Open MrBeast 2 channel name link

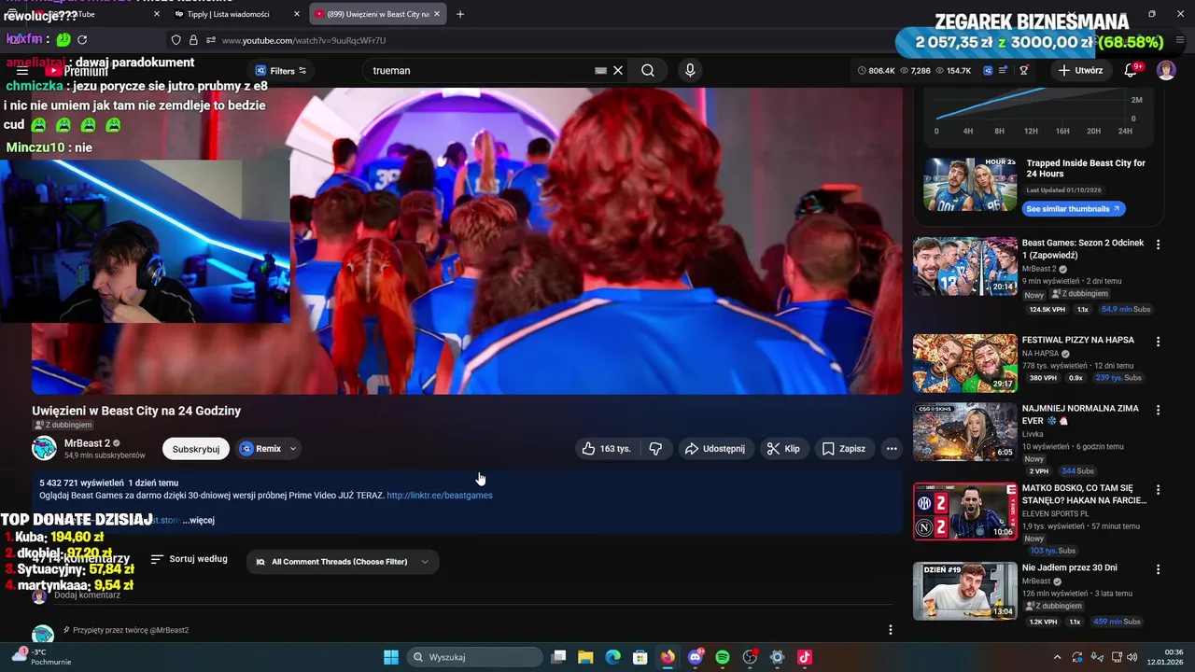pos(87,443)
